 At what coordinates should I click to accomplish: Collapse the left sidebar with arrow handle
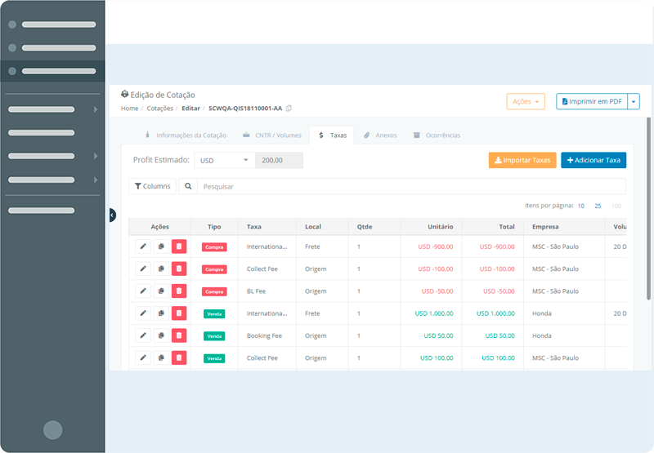tap(112, 215)
